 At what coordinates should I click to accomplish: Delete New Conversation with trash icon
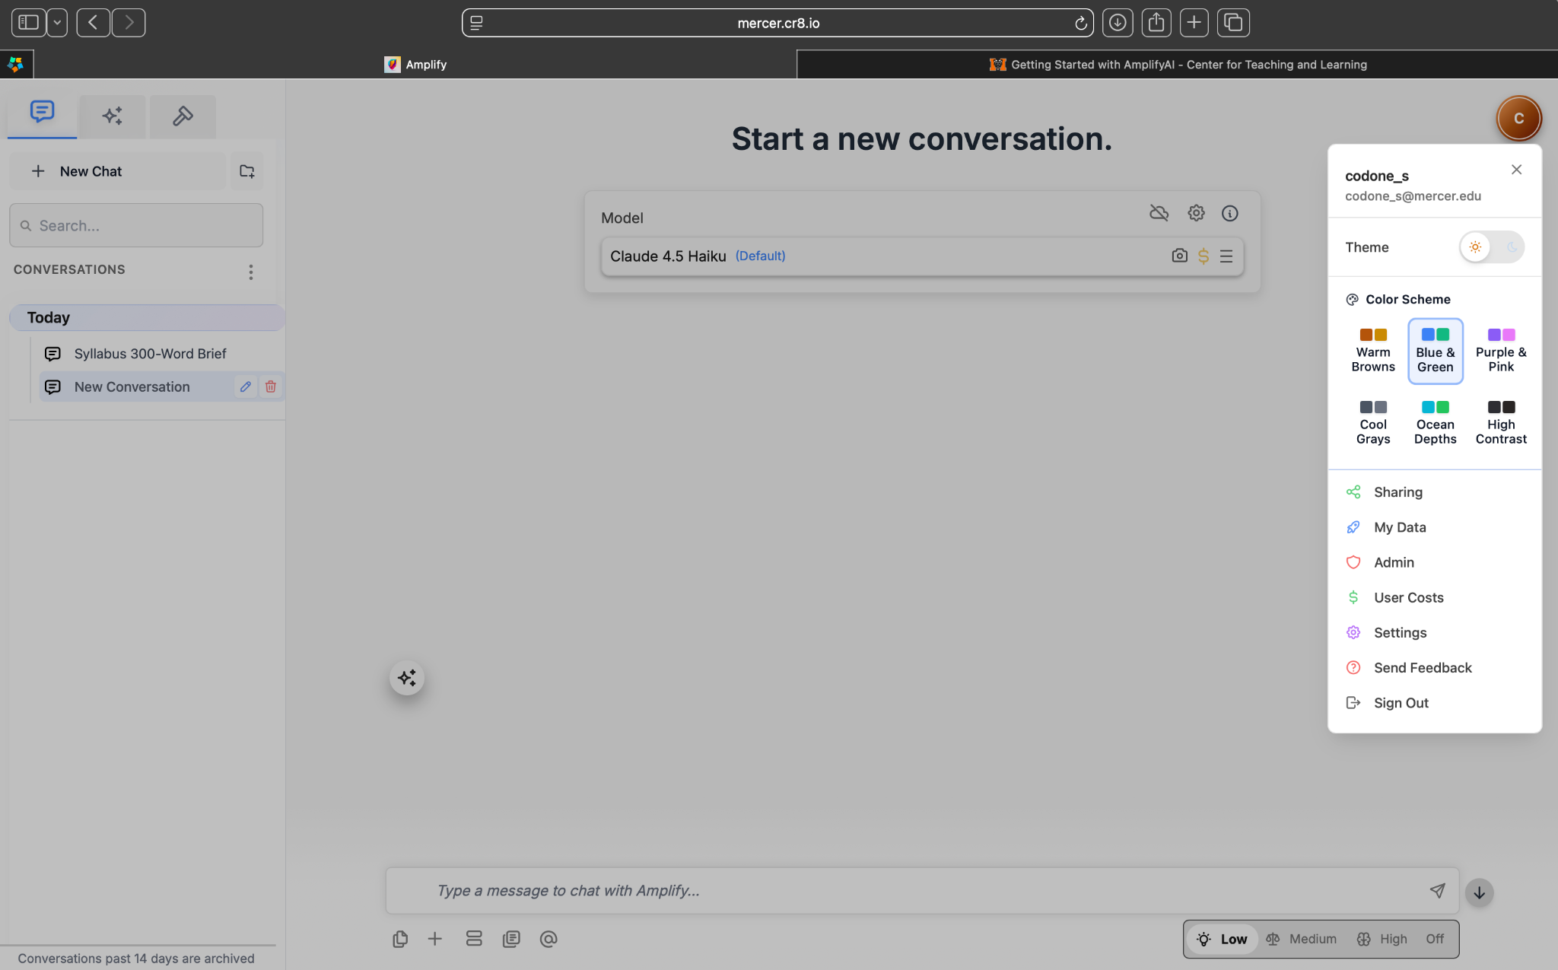(x=270, y=387)
